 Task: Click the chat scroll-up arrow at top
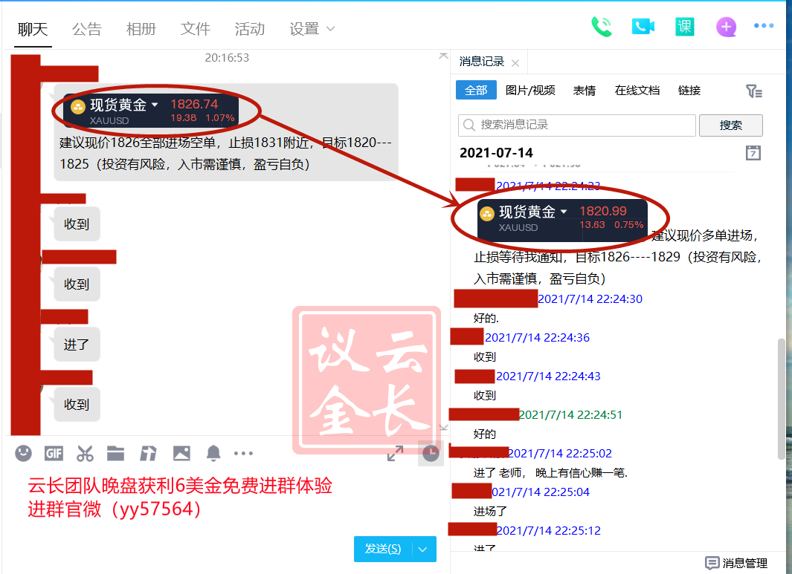[443, 56]
